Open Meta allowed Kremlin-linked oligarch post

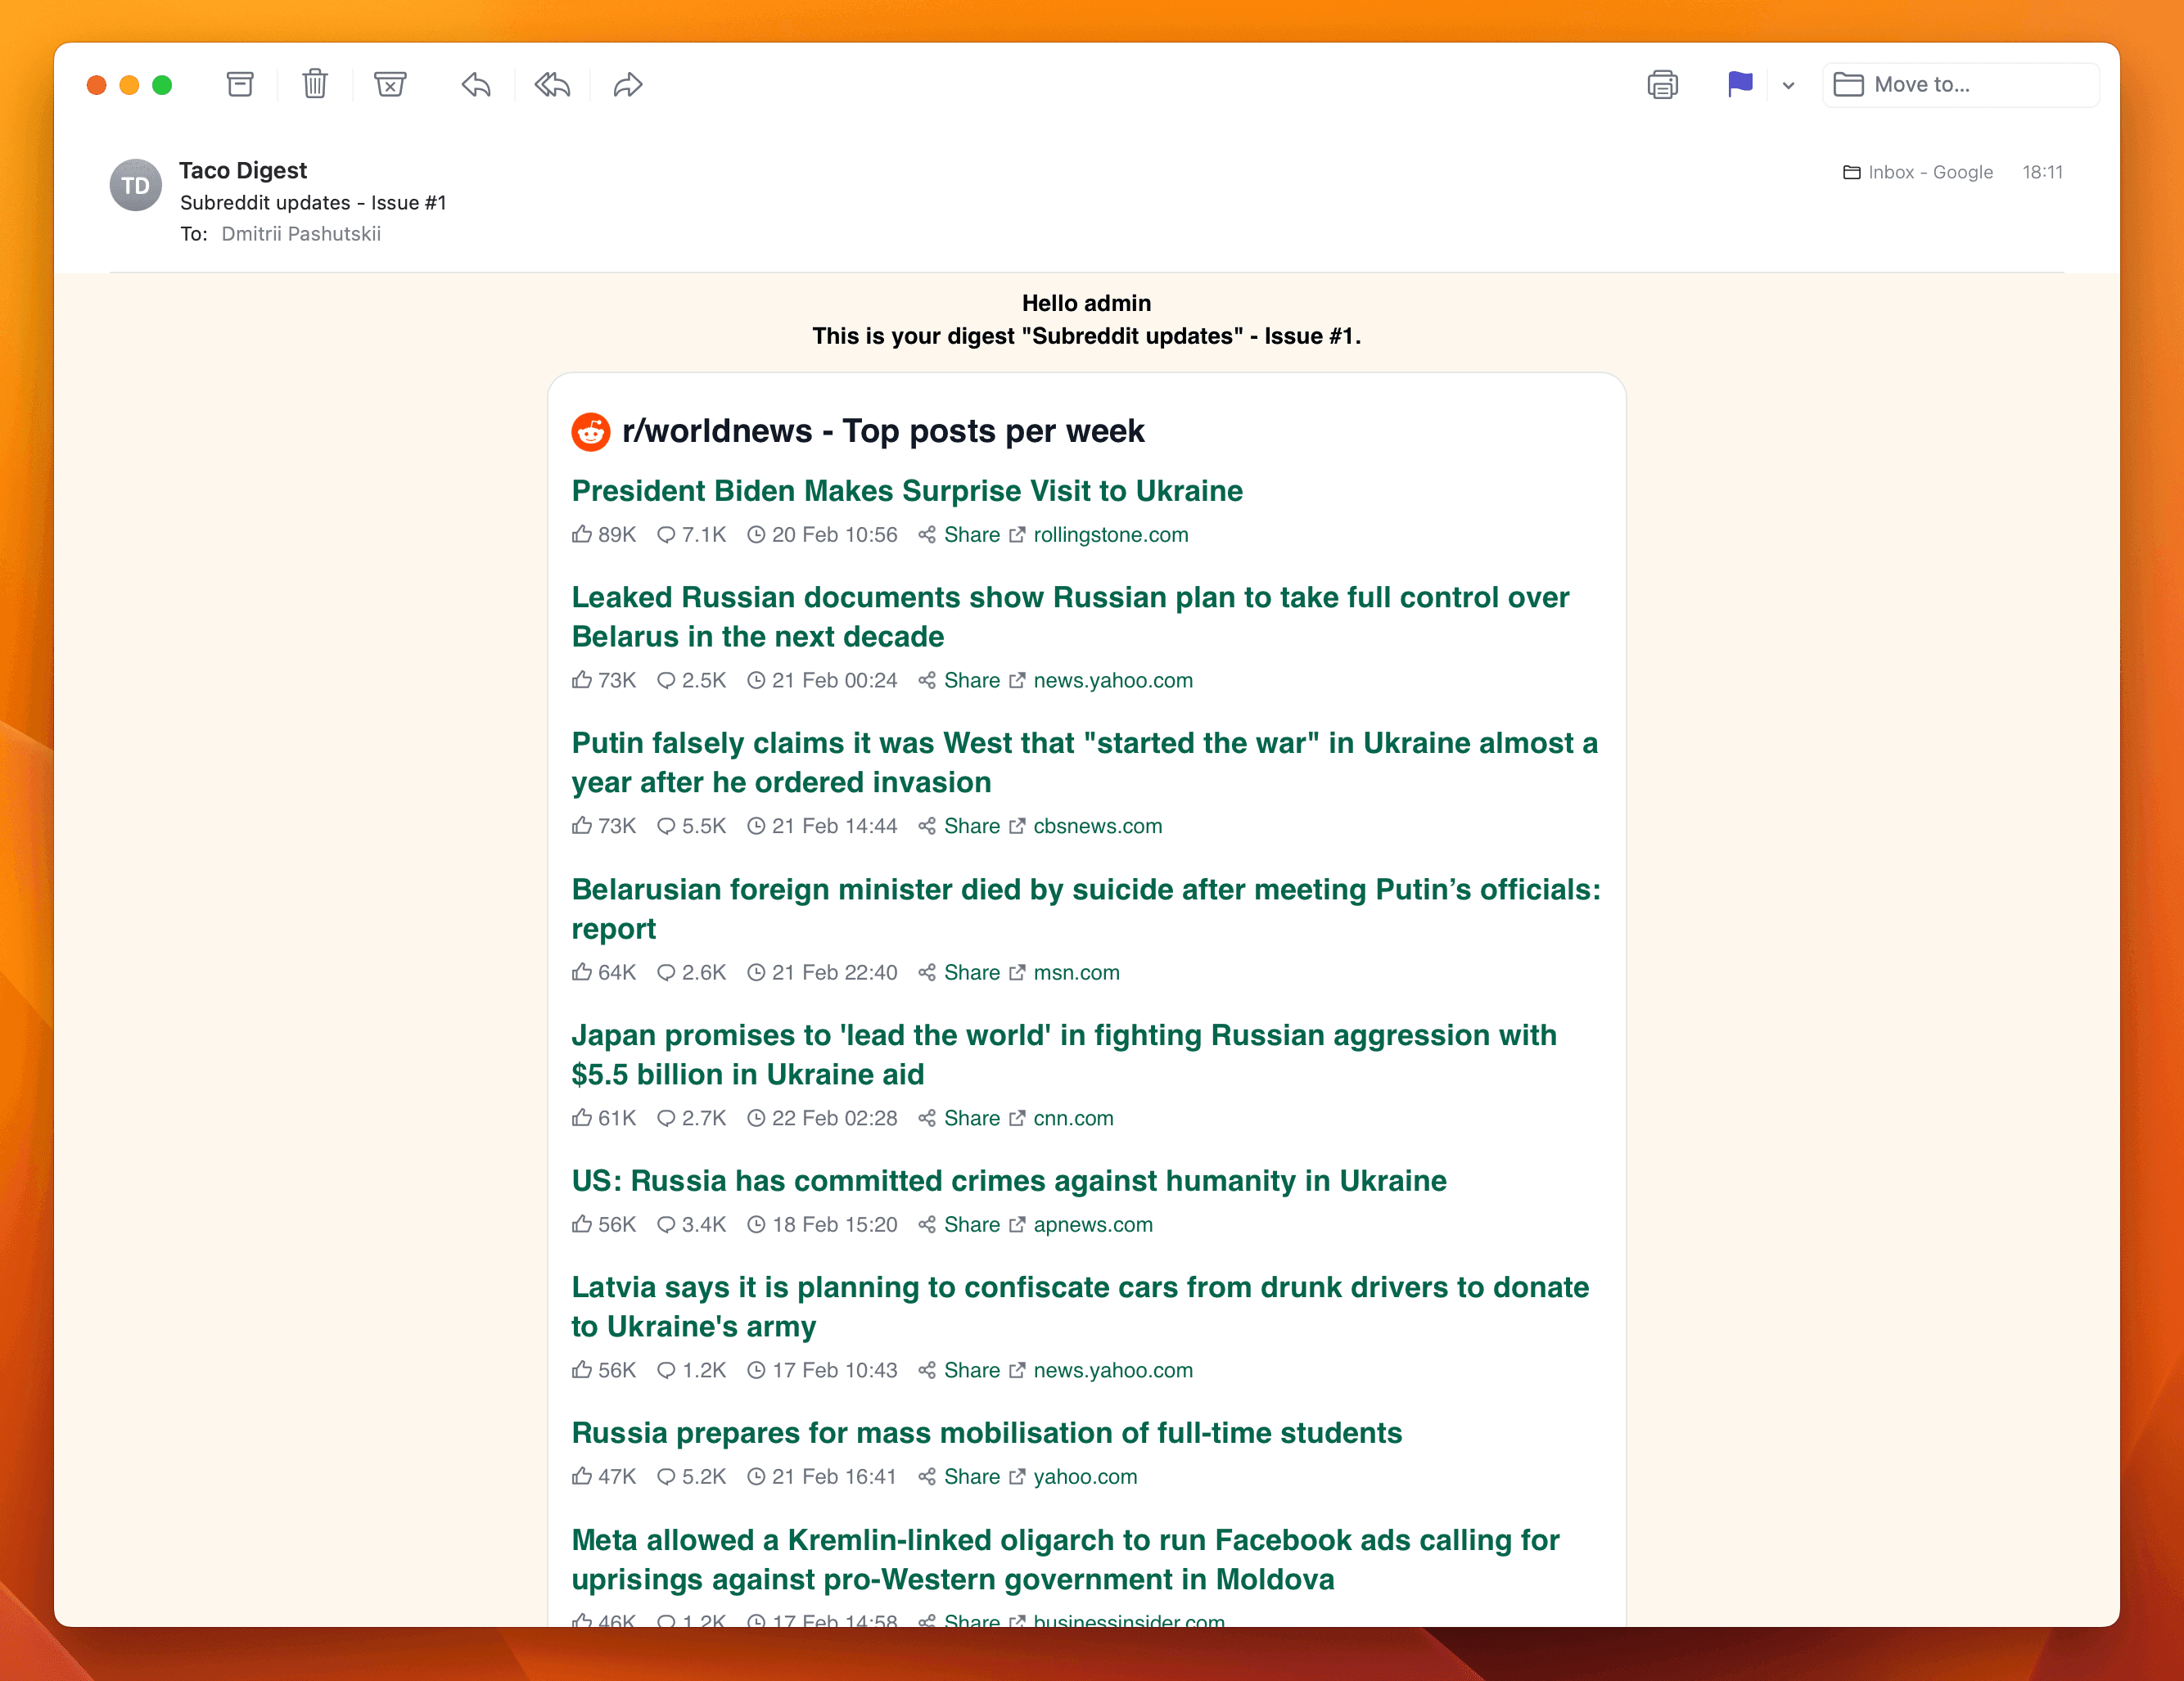[1065, 1559]
